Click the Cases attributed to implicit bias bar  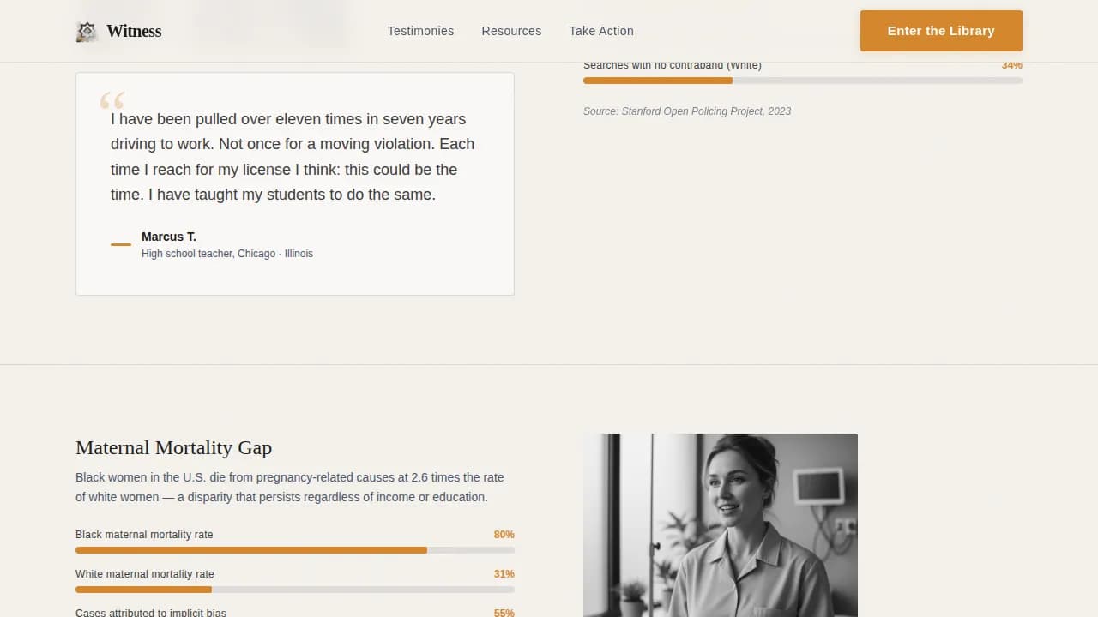(x=151, y=612)
